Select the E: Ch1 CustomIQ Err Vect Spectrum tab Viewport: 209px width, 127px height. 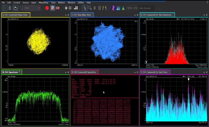coord(157,15)
